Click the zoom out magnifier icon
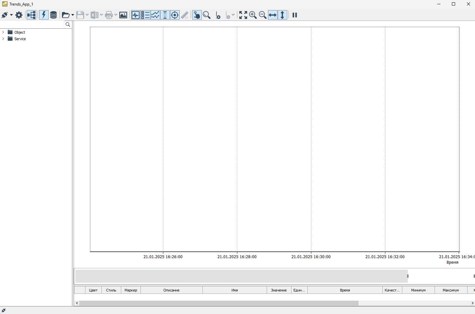The width and height of the screenshot is (475, 314). click(262, 15)
